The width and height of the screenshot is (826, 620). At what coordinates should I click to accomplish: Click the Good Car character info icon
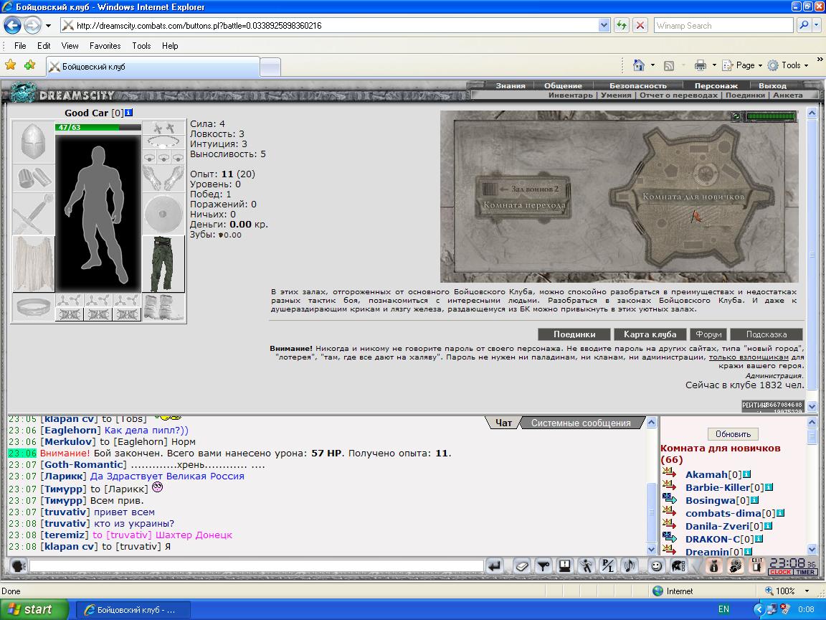[x=129, y=113]
